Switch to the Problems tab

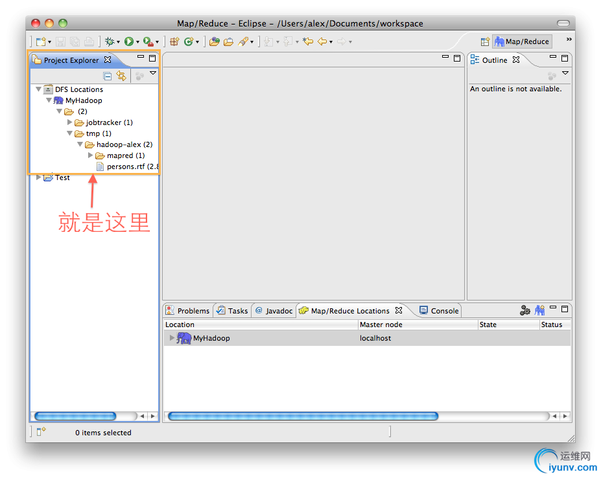point(188,311)
